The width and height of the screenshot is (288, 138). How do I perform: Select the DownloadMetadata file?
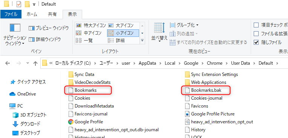pos(91,106)
